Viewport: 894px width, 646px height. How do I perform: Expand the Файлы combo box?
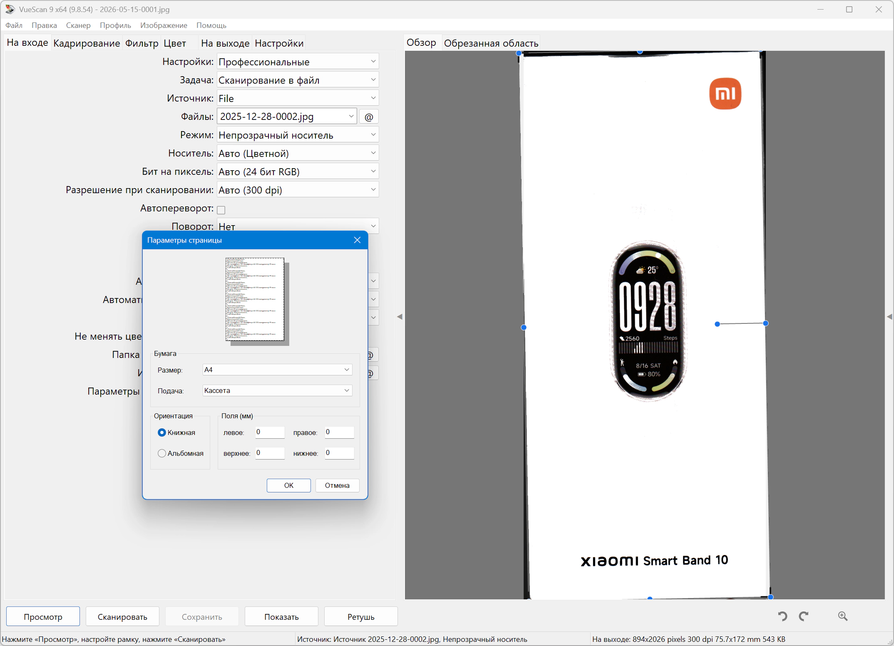tap(352, 117)
